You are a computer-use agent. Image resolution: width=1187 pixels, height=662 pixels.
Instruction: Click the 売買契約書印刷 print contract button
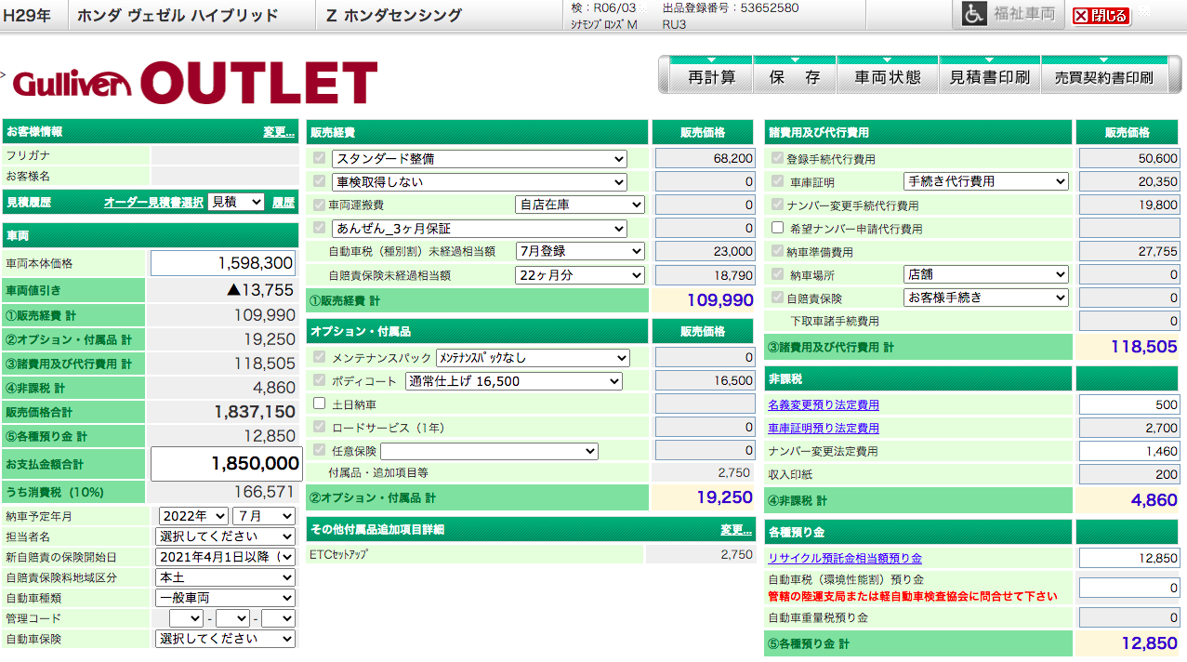pyautogui.click(x=1104, y=77)
